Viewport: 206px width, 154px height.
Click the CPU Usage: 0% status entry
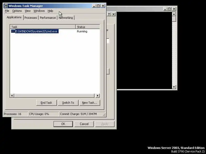pos(44,114)
